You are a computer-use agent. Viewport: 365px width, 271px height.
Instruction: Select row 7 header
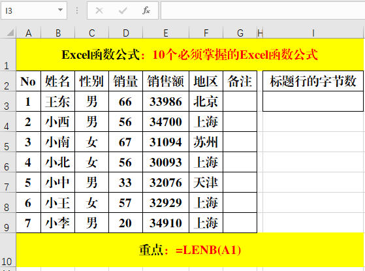pyautogui.click(x=8, y=182)
